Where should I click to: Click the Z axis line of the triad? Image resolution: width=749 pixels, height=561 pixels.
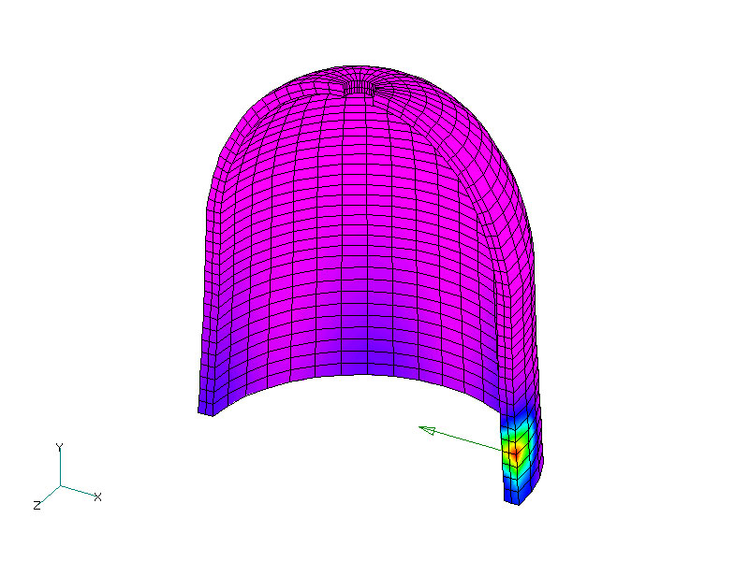click(x=51, y=495)
